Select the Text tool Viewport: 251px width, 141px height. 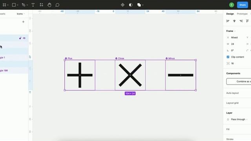tap(33, 5)
